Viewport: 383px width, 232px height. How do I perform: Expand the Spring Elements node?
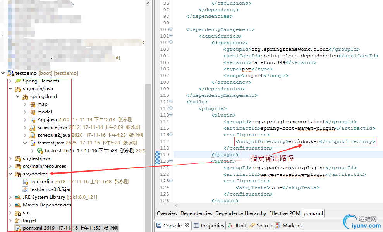click(x=10, y=81)
